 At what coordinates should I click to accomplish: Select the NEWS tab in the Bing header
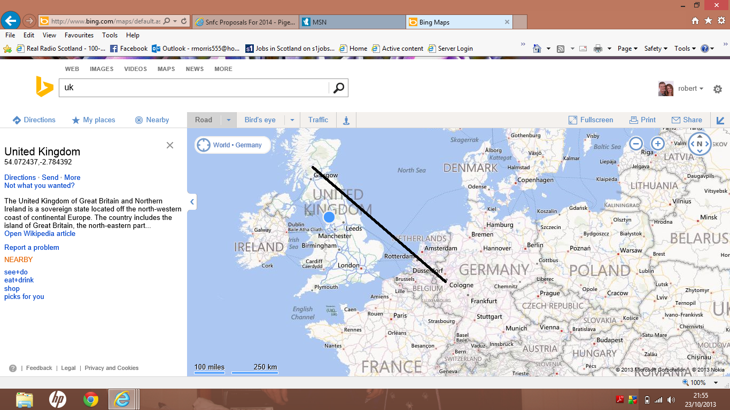(x=195, y=69)
